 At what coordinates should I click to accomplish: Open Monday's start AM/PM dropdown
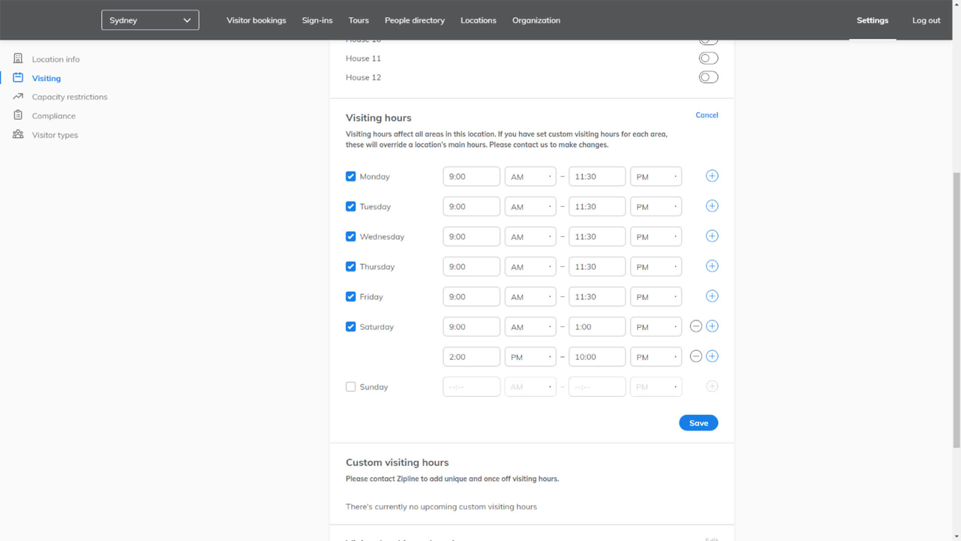pyautogui.click(x=530, y=176)
